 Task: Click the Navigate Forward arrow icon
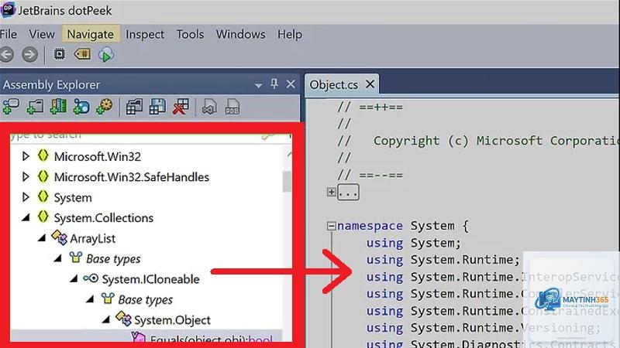click(x=29, y=54)
